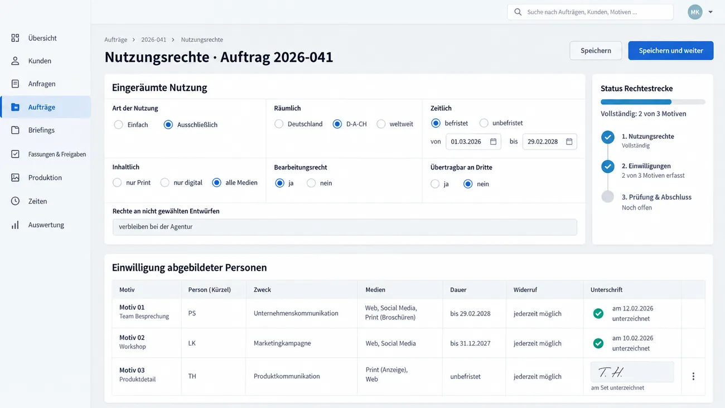Select 'nur digital' content option
This screenshot has width=725, height=408.
point(165,183)
